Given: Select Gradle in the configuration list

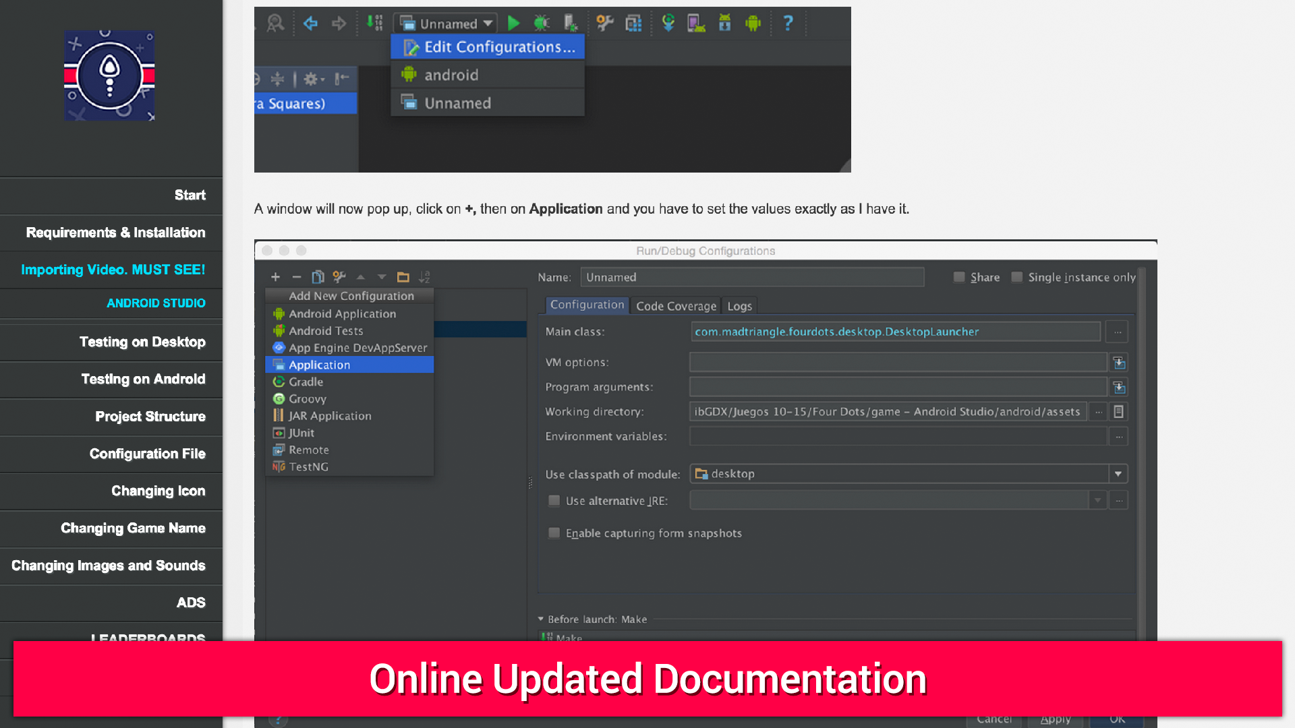Looking at the screenshot, I should 349,382.
